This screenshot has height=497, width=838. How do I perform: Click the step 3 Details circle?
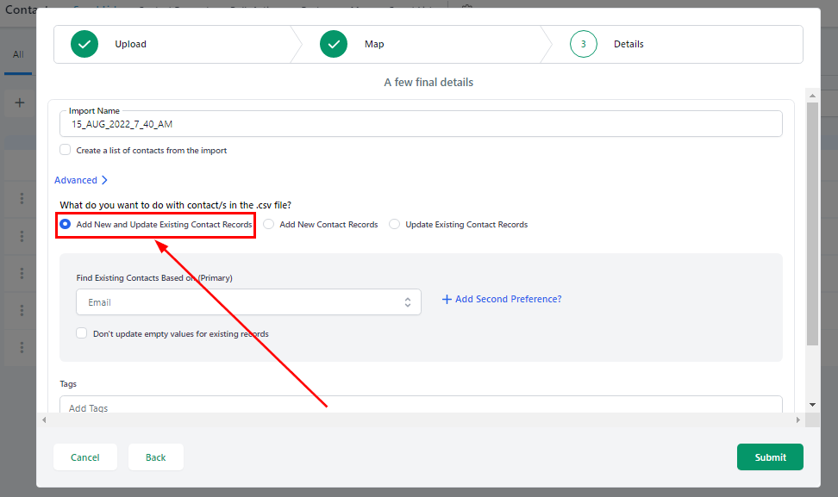point(583,44)
